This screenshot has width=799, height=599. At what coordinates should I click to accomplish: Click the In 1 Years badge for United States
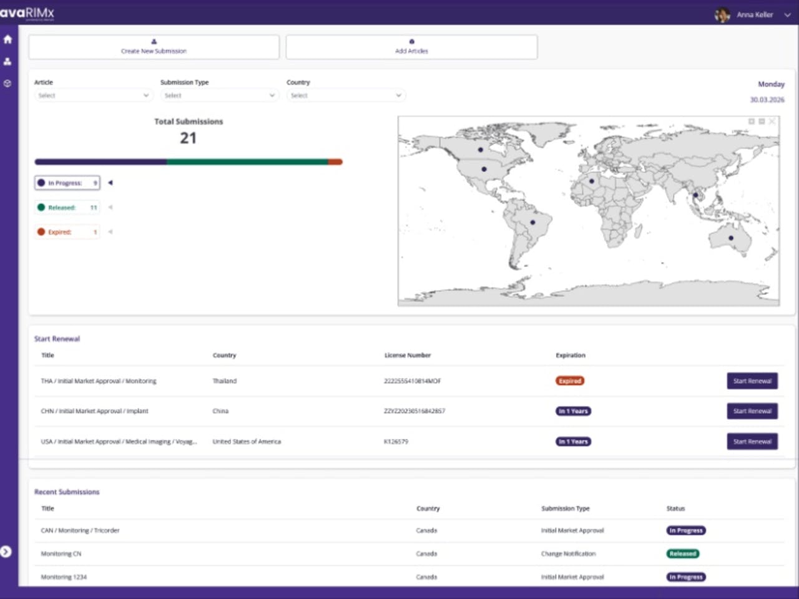573,441
